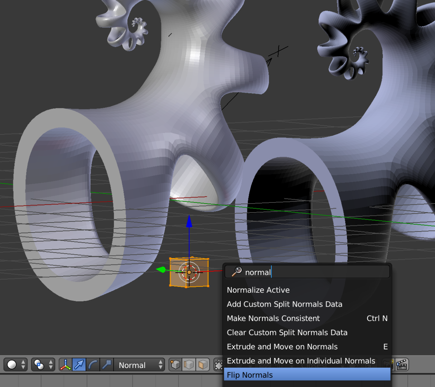Click the OpenGL render camera icon

(x=388, y=365)
